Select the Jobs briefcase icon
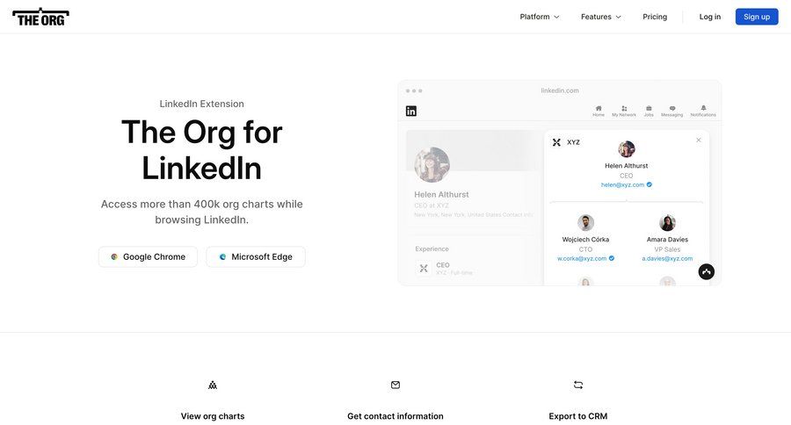This screenshot has height=425, width=791. 649,109
